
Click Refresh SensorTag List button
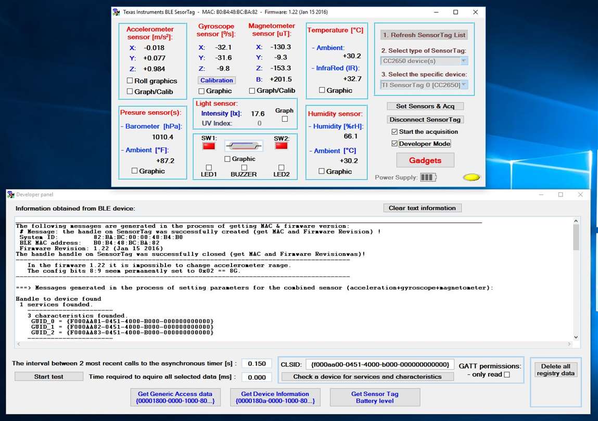pos(424,35)
